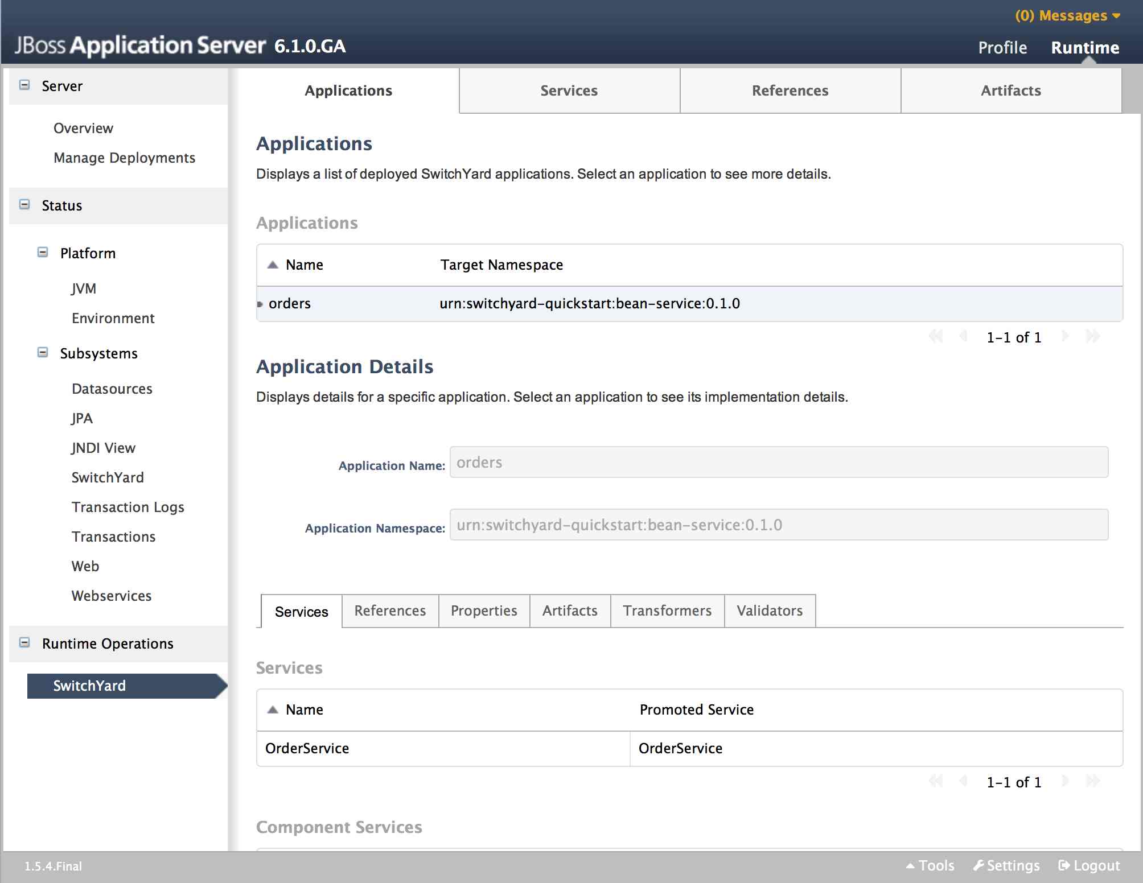Viewport: 1143px width, 883px height.
Task: Sort Services table by Name arrow
Action: (273, 709)
